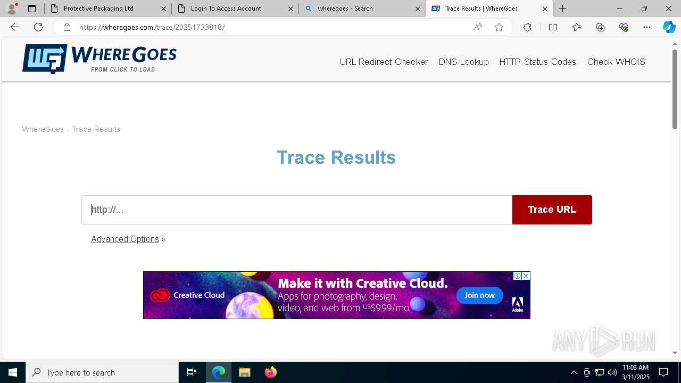Screen dimensions: 681x383
Task: Open DNS Lookup page
Action: [x=464, y=62]
